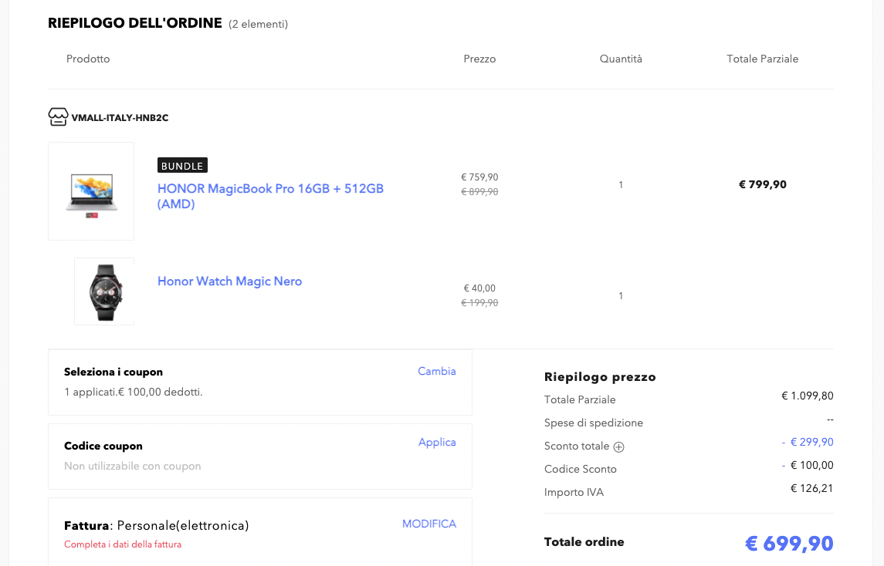Click the Quantità column header
Viewport: 884px width, 566px height.
(621, 59)
